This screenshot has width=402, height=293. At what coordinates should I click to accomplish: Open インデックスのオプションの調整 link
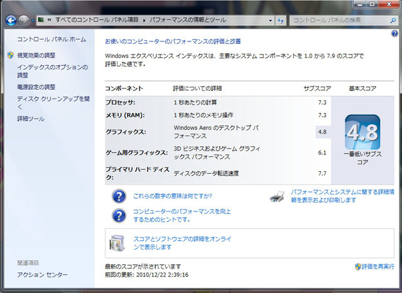pyautogui.click(x=53, y=71)
